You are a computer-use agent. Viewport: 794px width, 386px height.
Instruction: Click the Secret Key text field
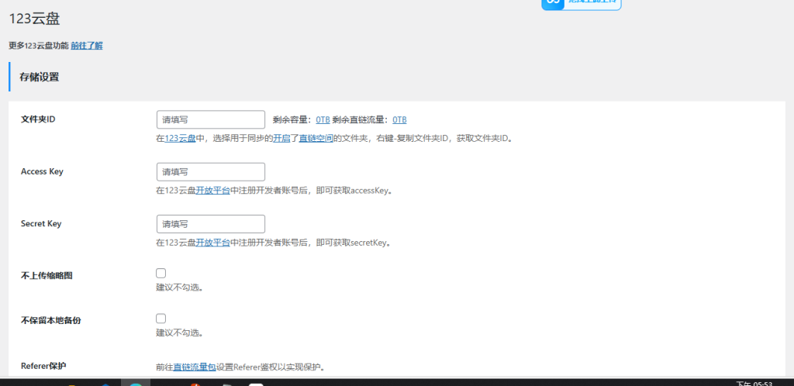(211, 224)
